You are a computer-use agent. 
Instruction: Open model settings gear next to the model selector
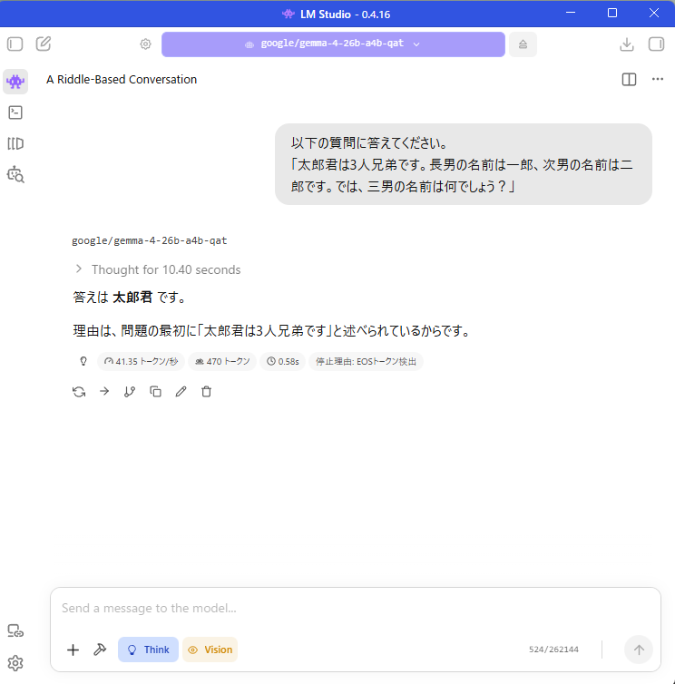pos(145,44)
